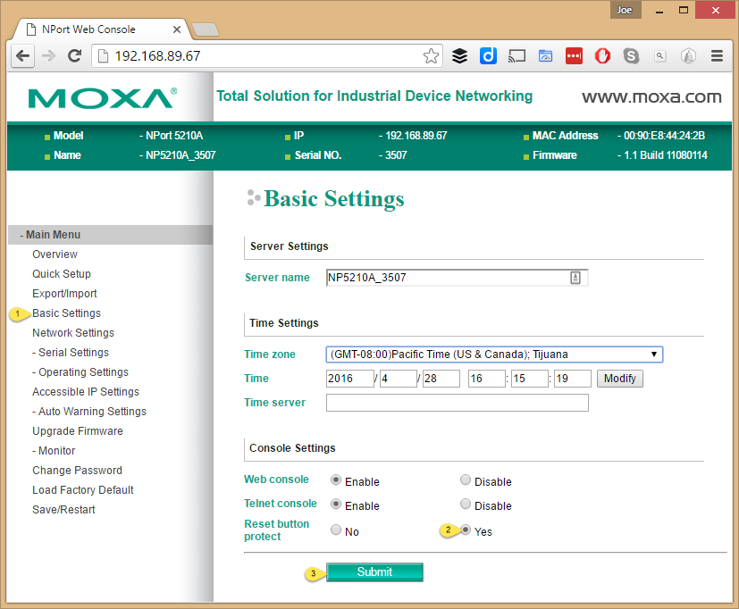
Task: Open the Upgrade Firmware page
Action: 77,431
